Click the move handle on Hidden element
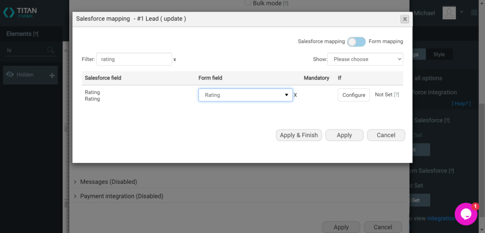 point(52,75)
